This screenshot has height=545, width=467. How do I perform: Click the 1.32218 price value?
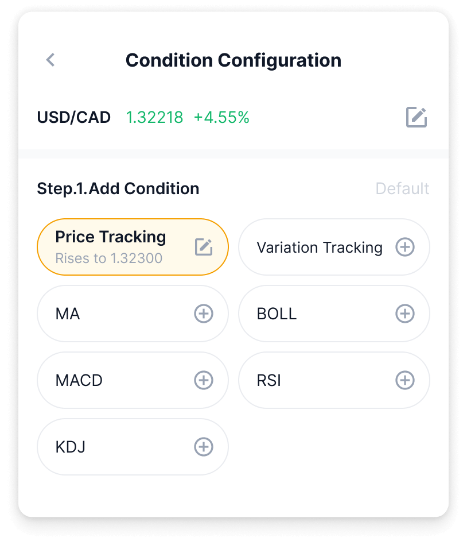(x=154, y=118)
